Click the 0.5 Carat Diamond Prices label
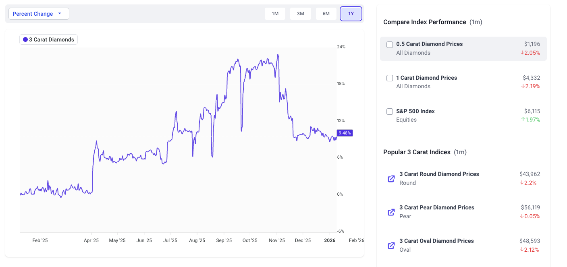This screenshot has width=567, height=267. [430, 44]
